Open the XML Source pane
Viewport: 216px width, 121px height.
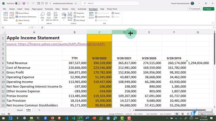pos(91,15)
